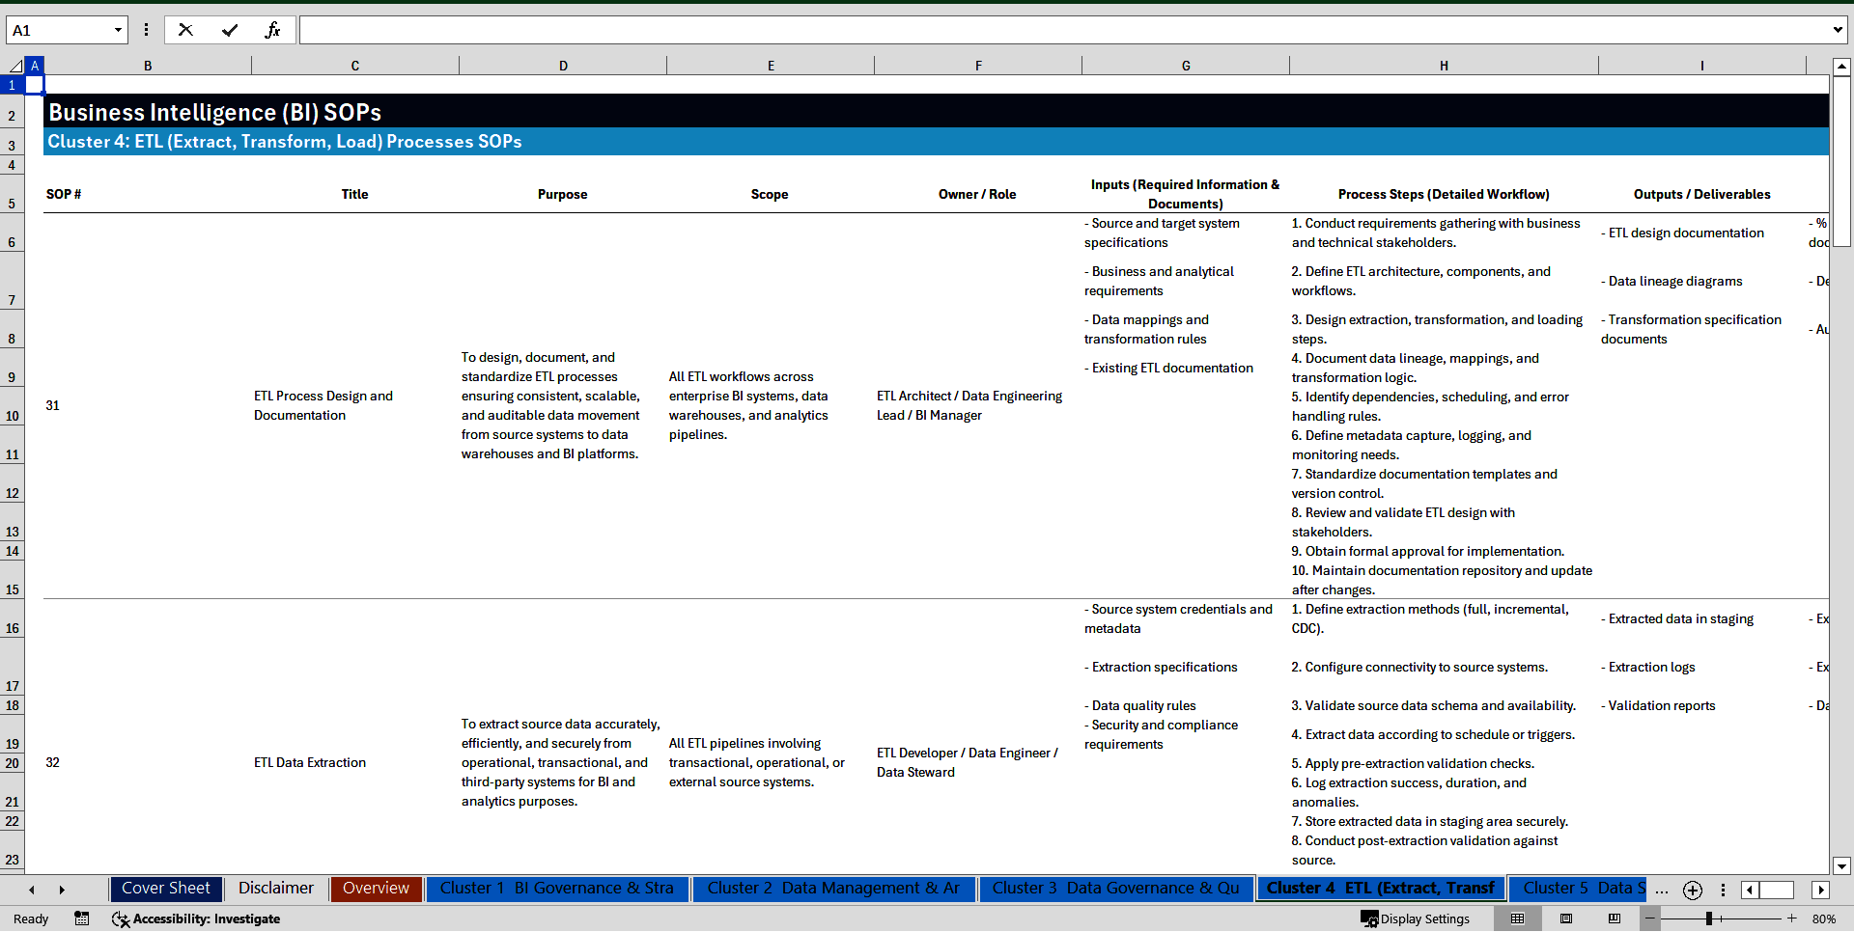Open the Name Box dropdown
Viewport: 1854px width, 932px height.
point(118,30)
